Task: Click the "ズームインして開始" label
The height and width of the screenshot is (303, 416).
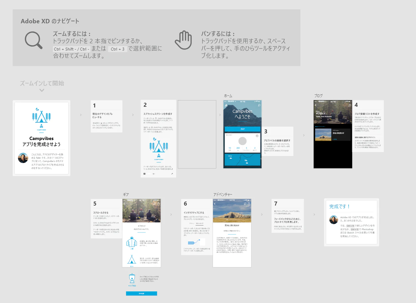Action: pos(42,83)
